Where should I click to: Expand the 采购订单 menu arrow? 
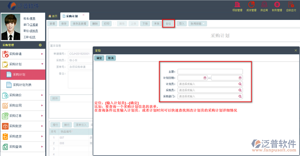click(42, 116)
